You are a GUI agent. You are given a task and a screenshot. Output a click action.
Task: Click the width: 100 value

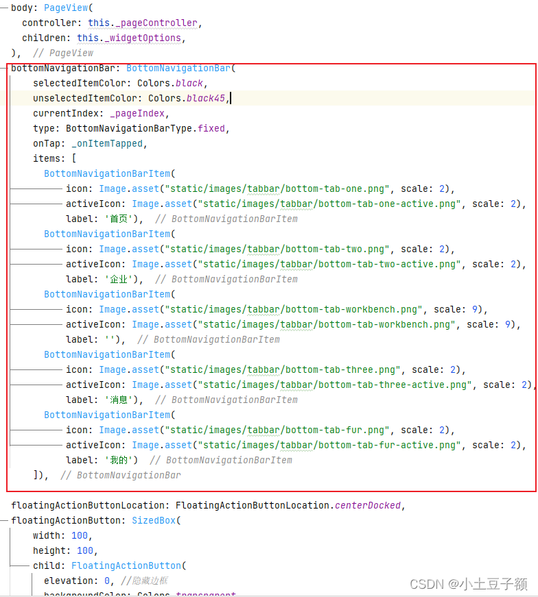(x=80, y=536)
